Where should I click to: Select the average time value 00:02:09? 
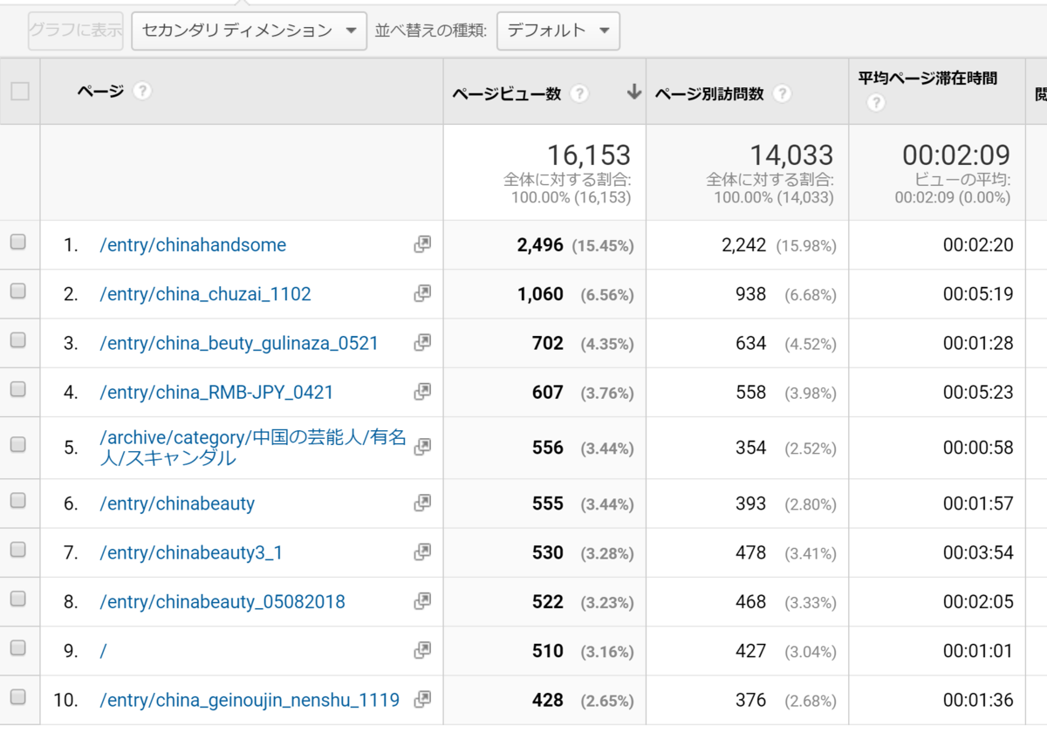[956, 155]
